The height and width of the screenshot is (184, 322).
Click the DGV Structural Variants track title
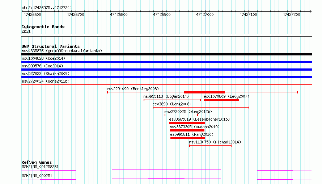click(51, 46)
